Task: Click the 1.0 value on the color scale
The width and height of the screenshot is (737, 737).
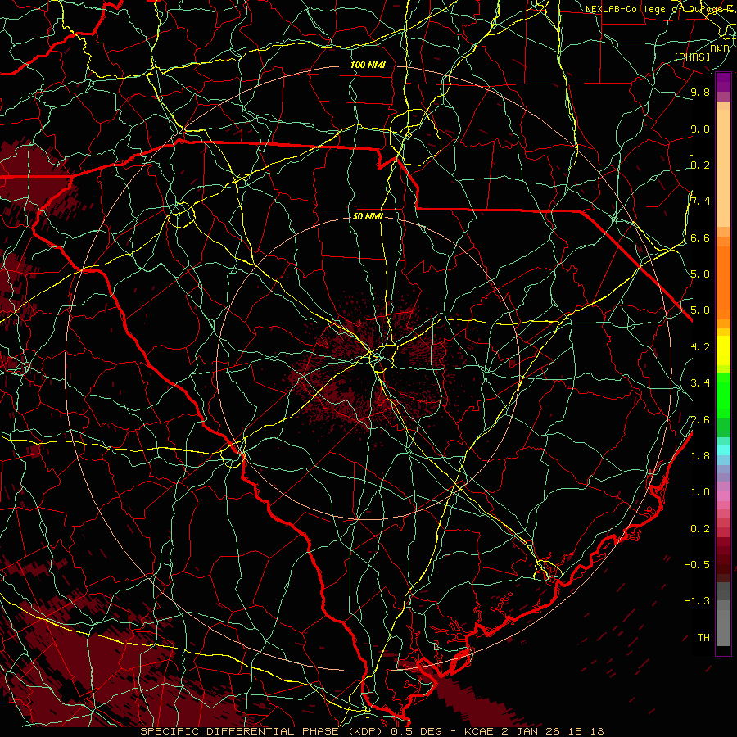Action: click(x=700, y=491)
